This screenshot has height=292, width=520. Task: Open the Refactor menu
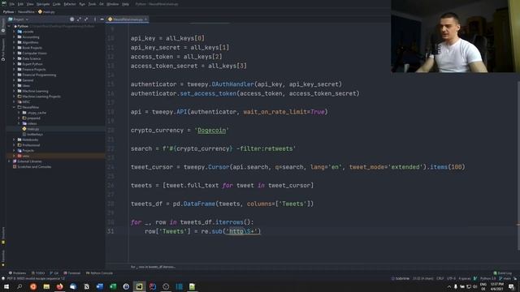[70, 4]
